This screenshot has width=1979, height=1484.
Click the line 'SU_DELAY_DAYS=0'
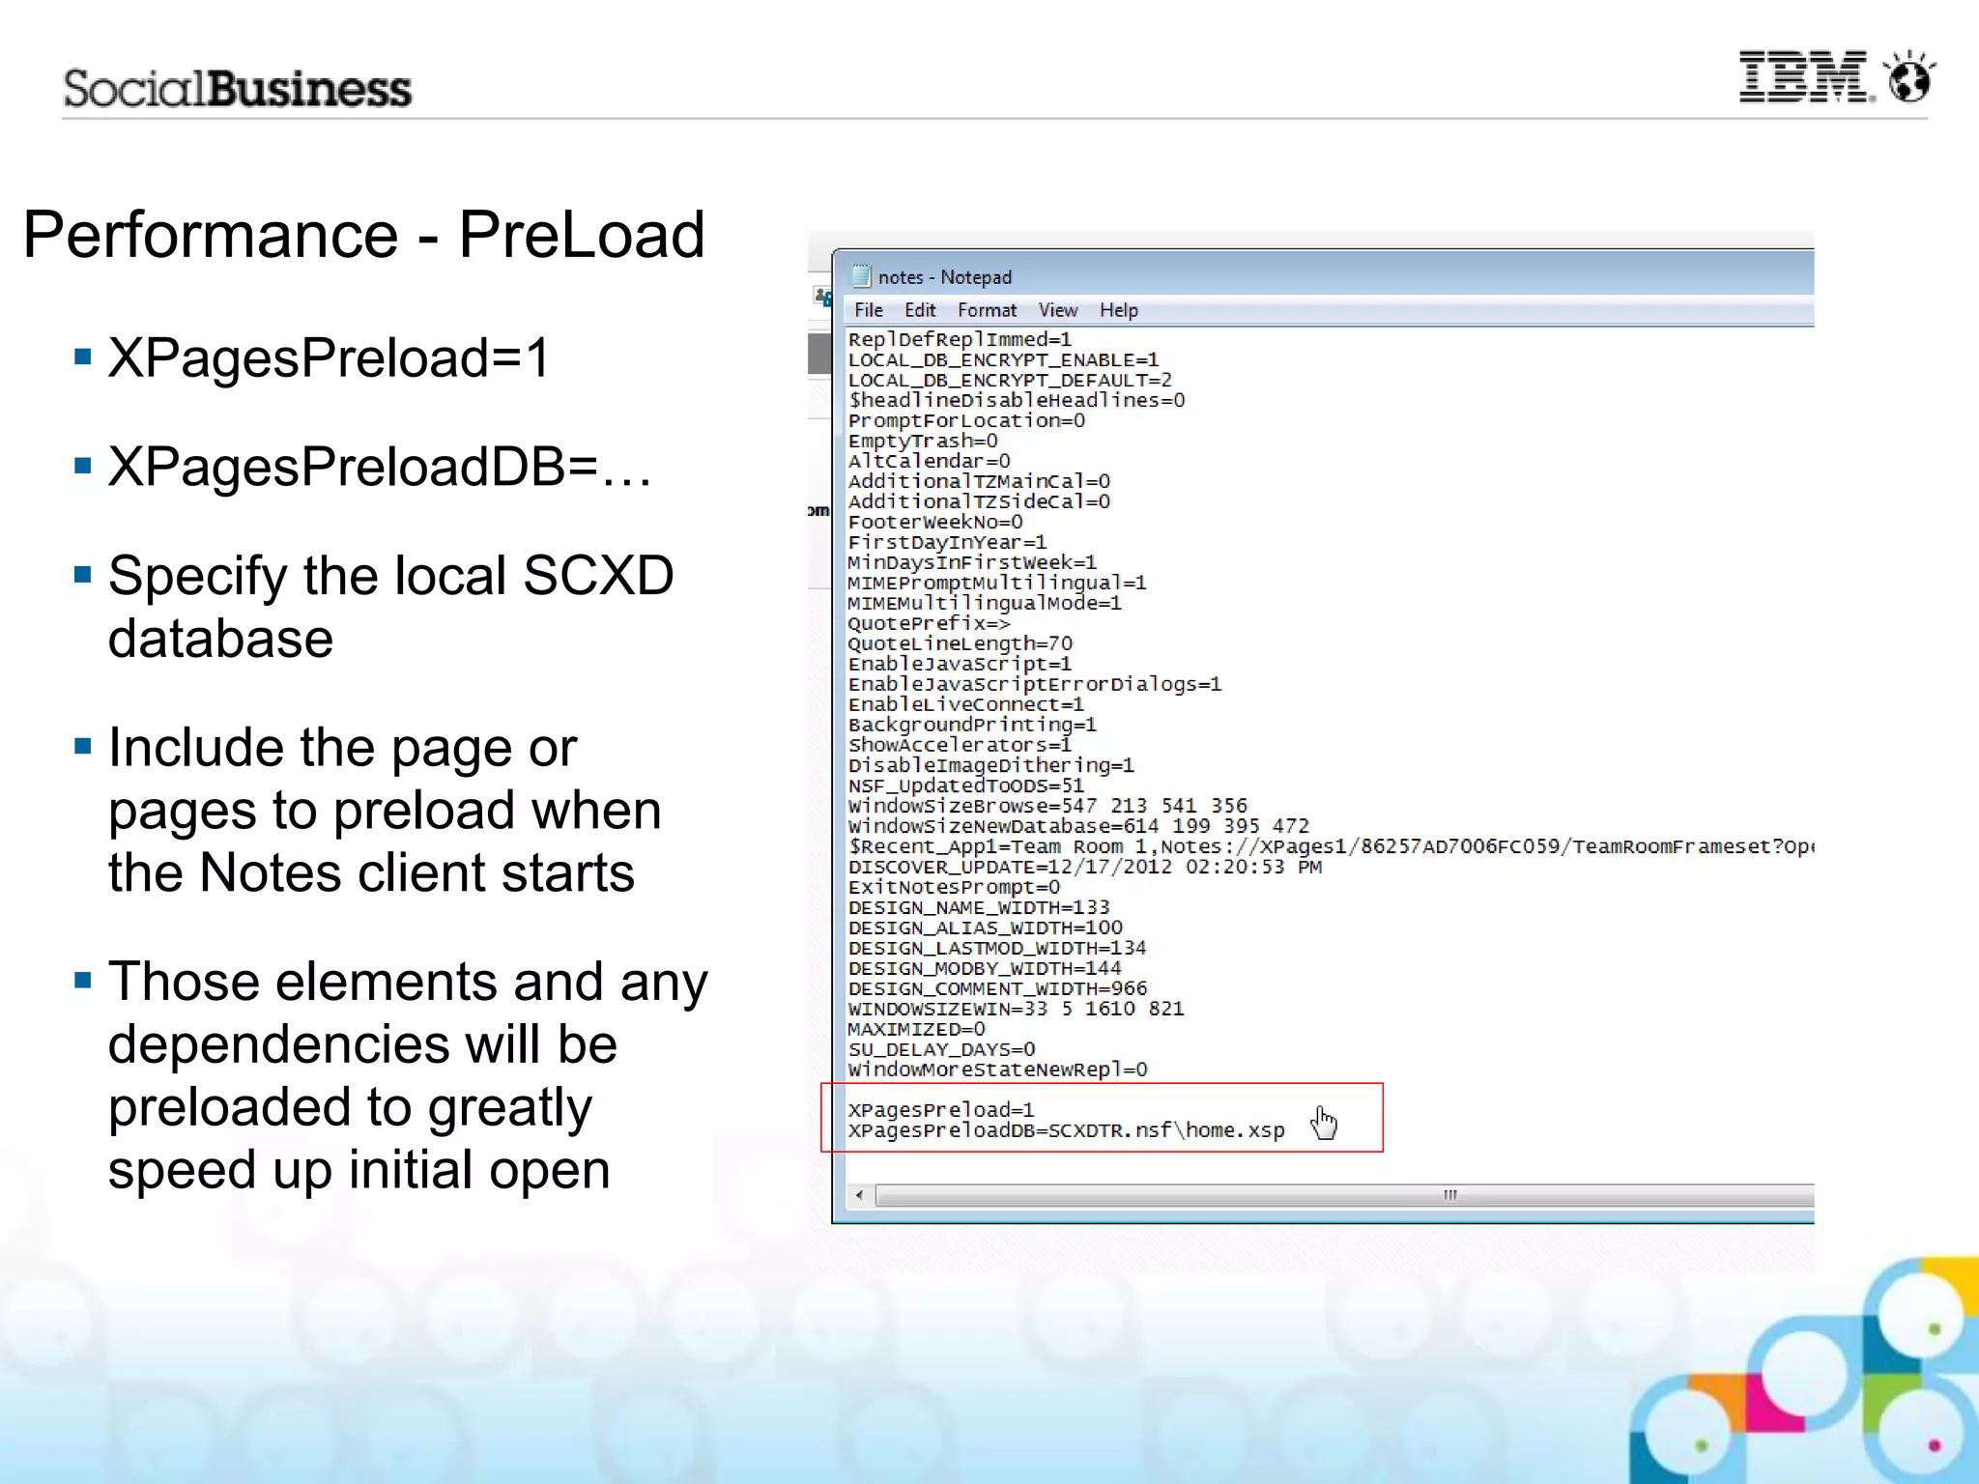click(x=941, y=1049)
